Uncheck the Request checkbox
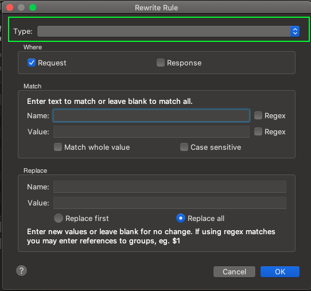Viewport: 311px width, 291px height. tap(32, 63)
